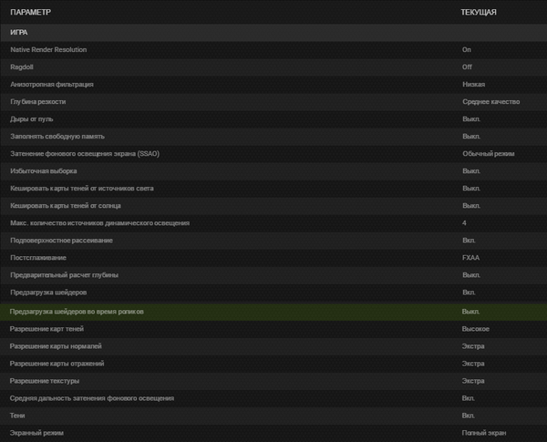
Task: Toggle the Тени Вкл. value
Action: (470, 415)
